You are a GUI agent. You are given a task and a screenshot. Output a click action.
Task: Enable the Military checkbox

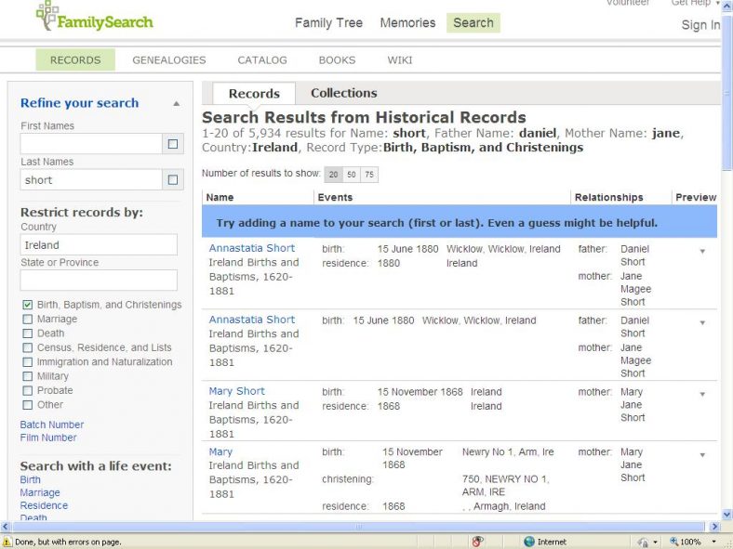pos(28,376)
